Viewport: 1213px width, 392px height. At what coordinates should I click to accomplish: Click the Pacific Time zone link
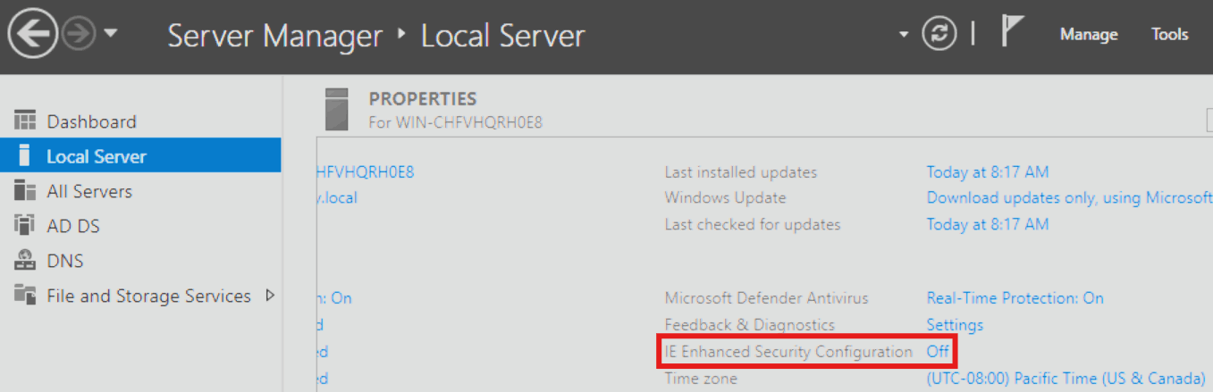pyautogui.click(x=1066, y=379)
